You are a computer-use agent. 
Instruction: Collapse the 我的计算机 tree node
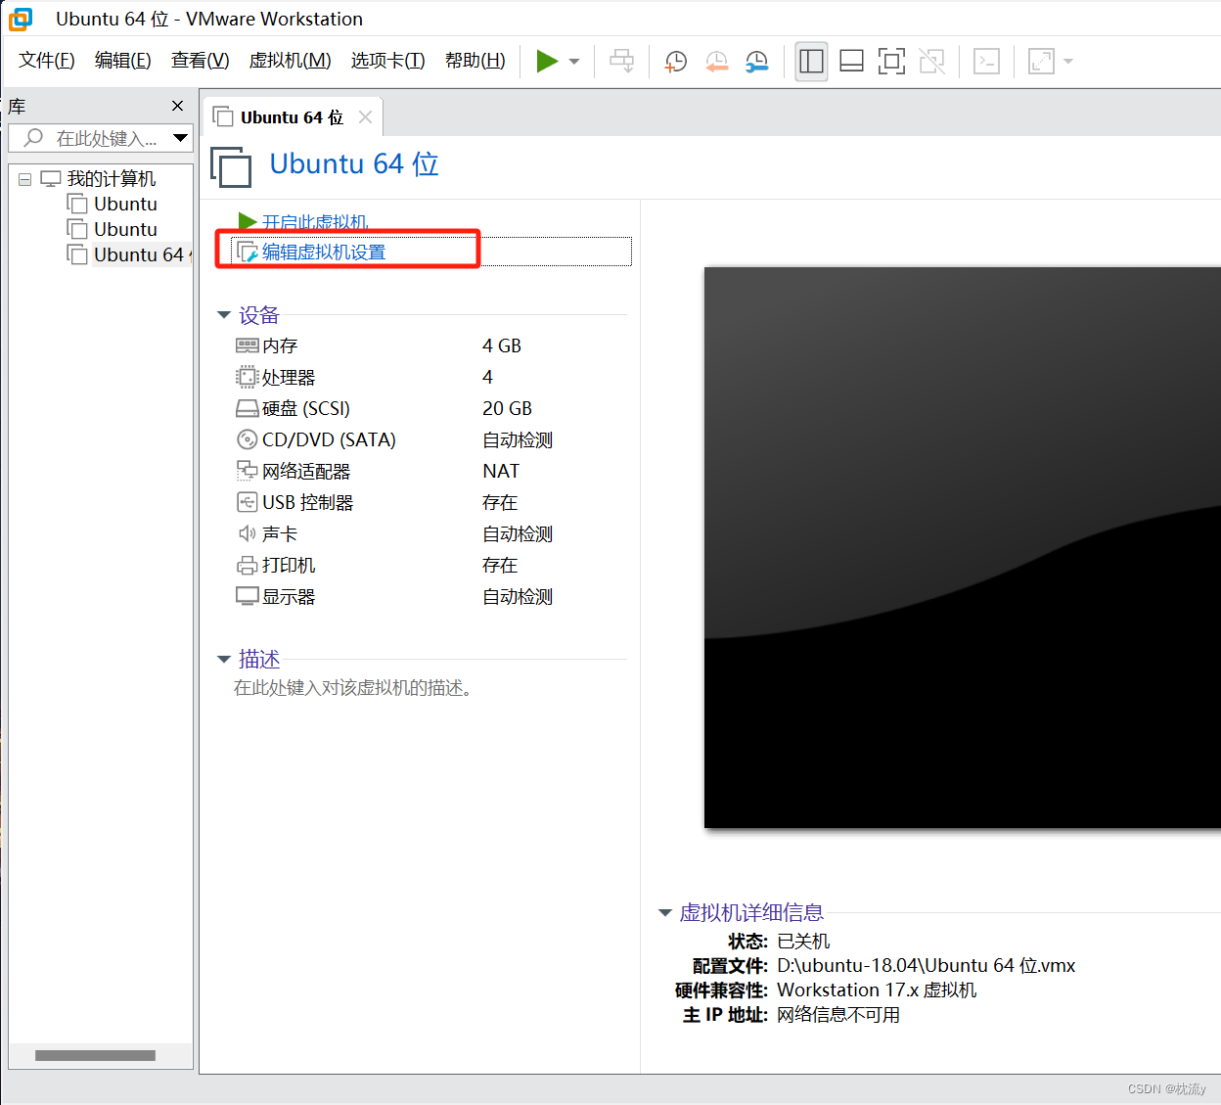[24, 179]
